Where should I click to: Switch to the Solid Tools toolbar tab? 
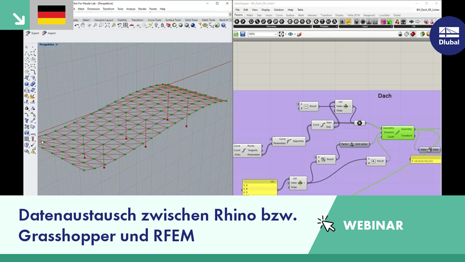coord(191,20)
